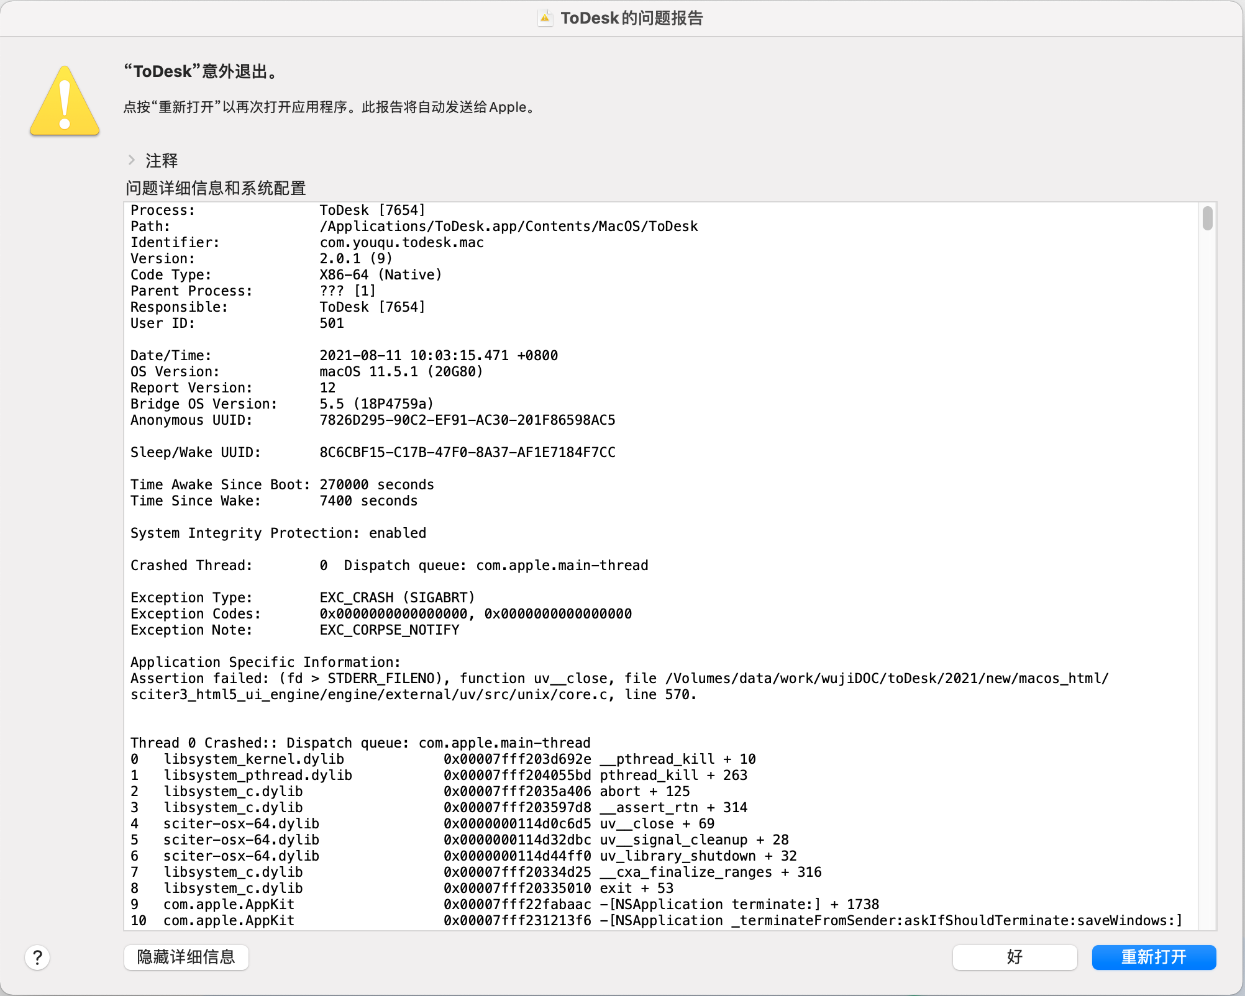Click the Process: ToDesk [7654] line

[x=278, y=210]
